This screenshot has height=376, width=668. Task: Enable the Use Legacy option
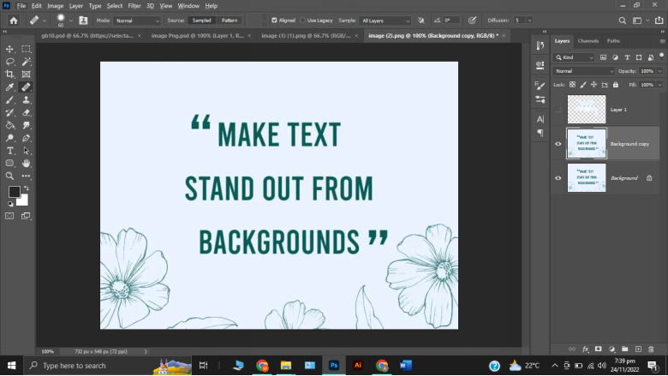coord(303,21)
